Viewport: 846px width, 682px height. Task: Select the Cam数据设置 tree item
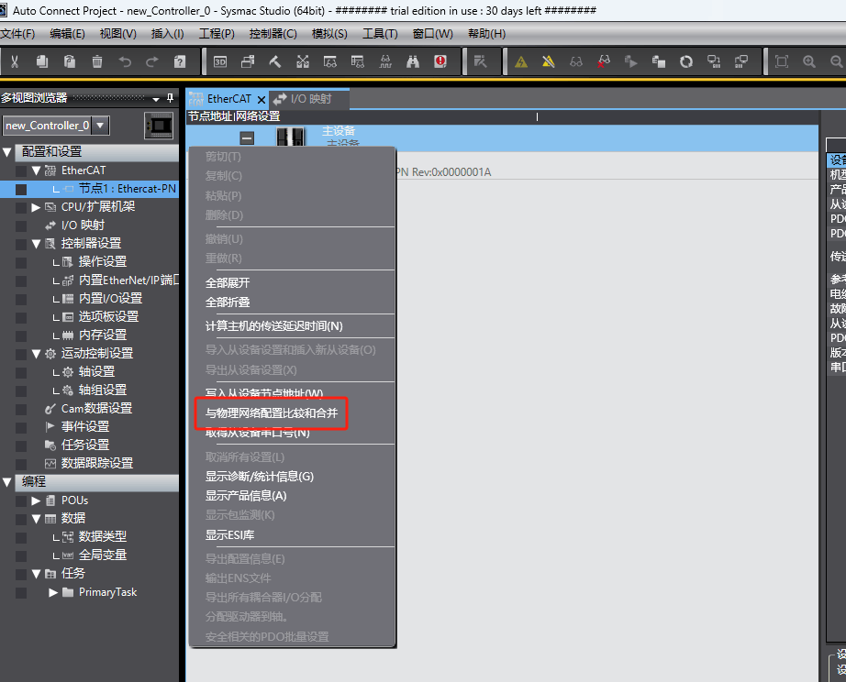point(96,409)
